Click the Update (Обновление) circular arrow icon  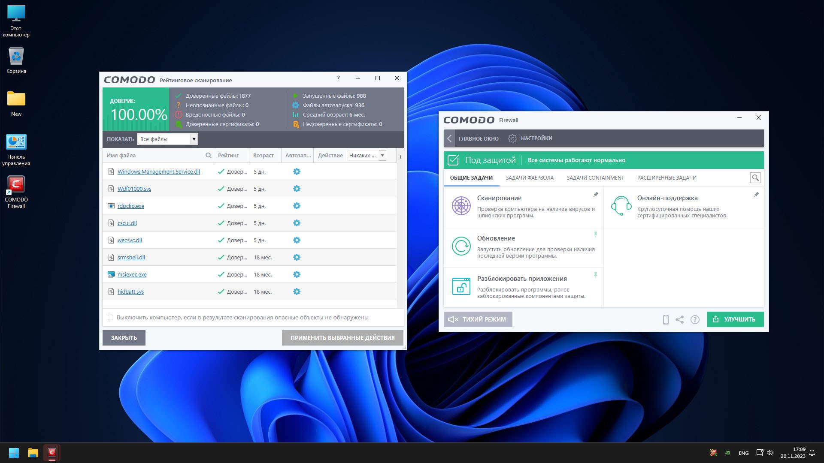point(461,247)
